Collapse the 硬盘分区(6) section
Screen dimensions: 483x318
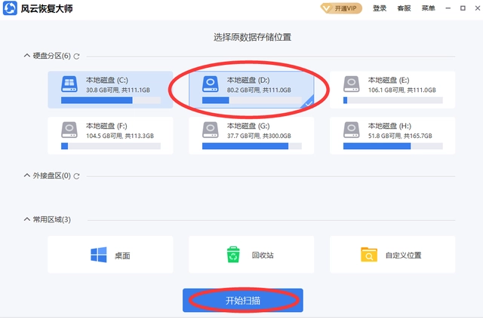click(27, 56)
